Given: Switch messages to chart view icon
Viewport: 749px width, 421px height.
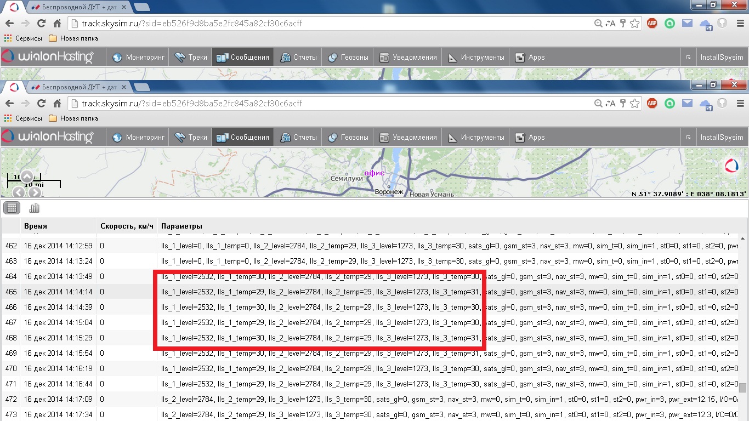Looking at the screenshot, I should [34, 208].
